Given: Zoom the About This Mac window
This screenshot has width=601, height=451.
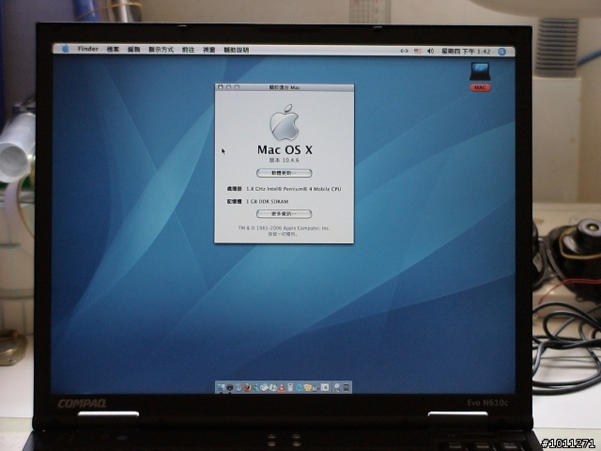Looking at the screenshot, I should point(237,87).
